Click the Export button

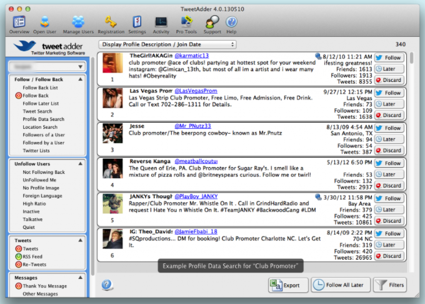tap(288, 285)
